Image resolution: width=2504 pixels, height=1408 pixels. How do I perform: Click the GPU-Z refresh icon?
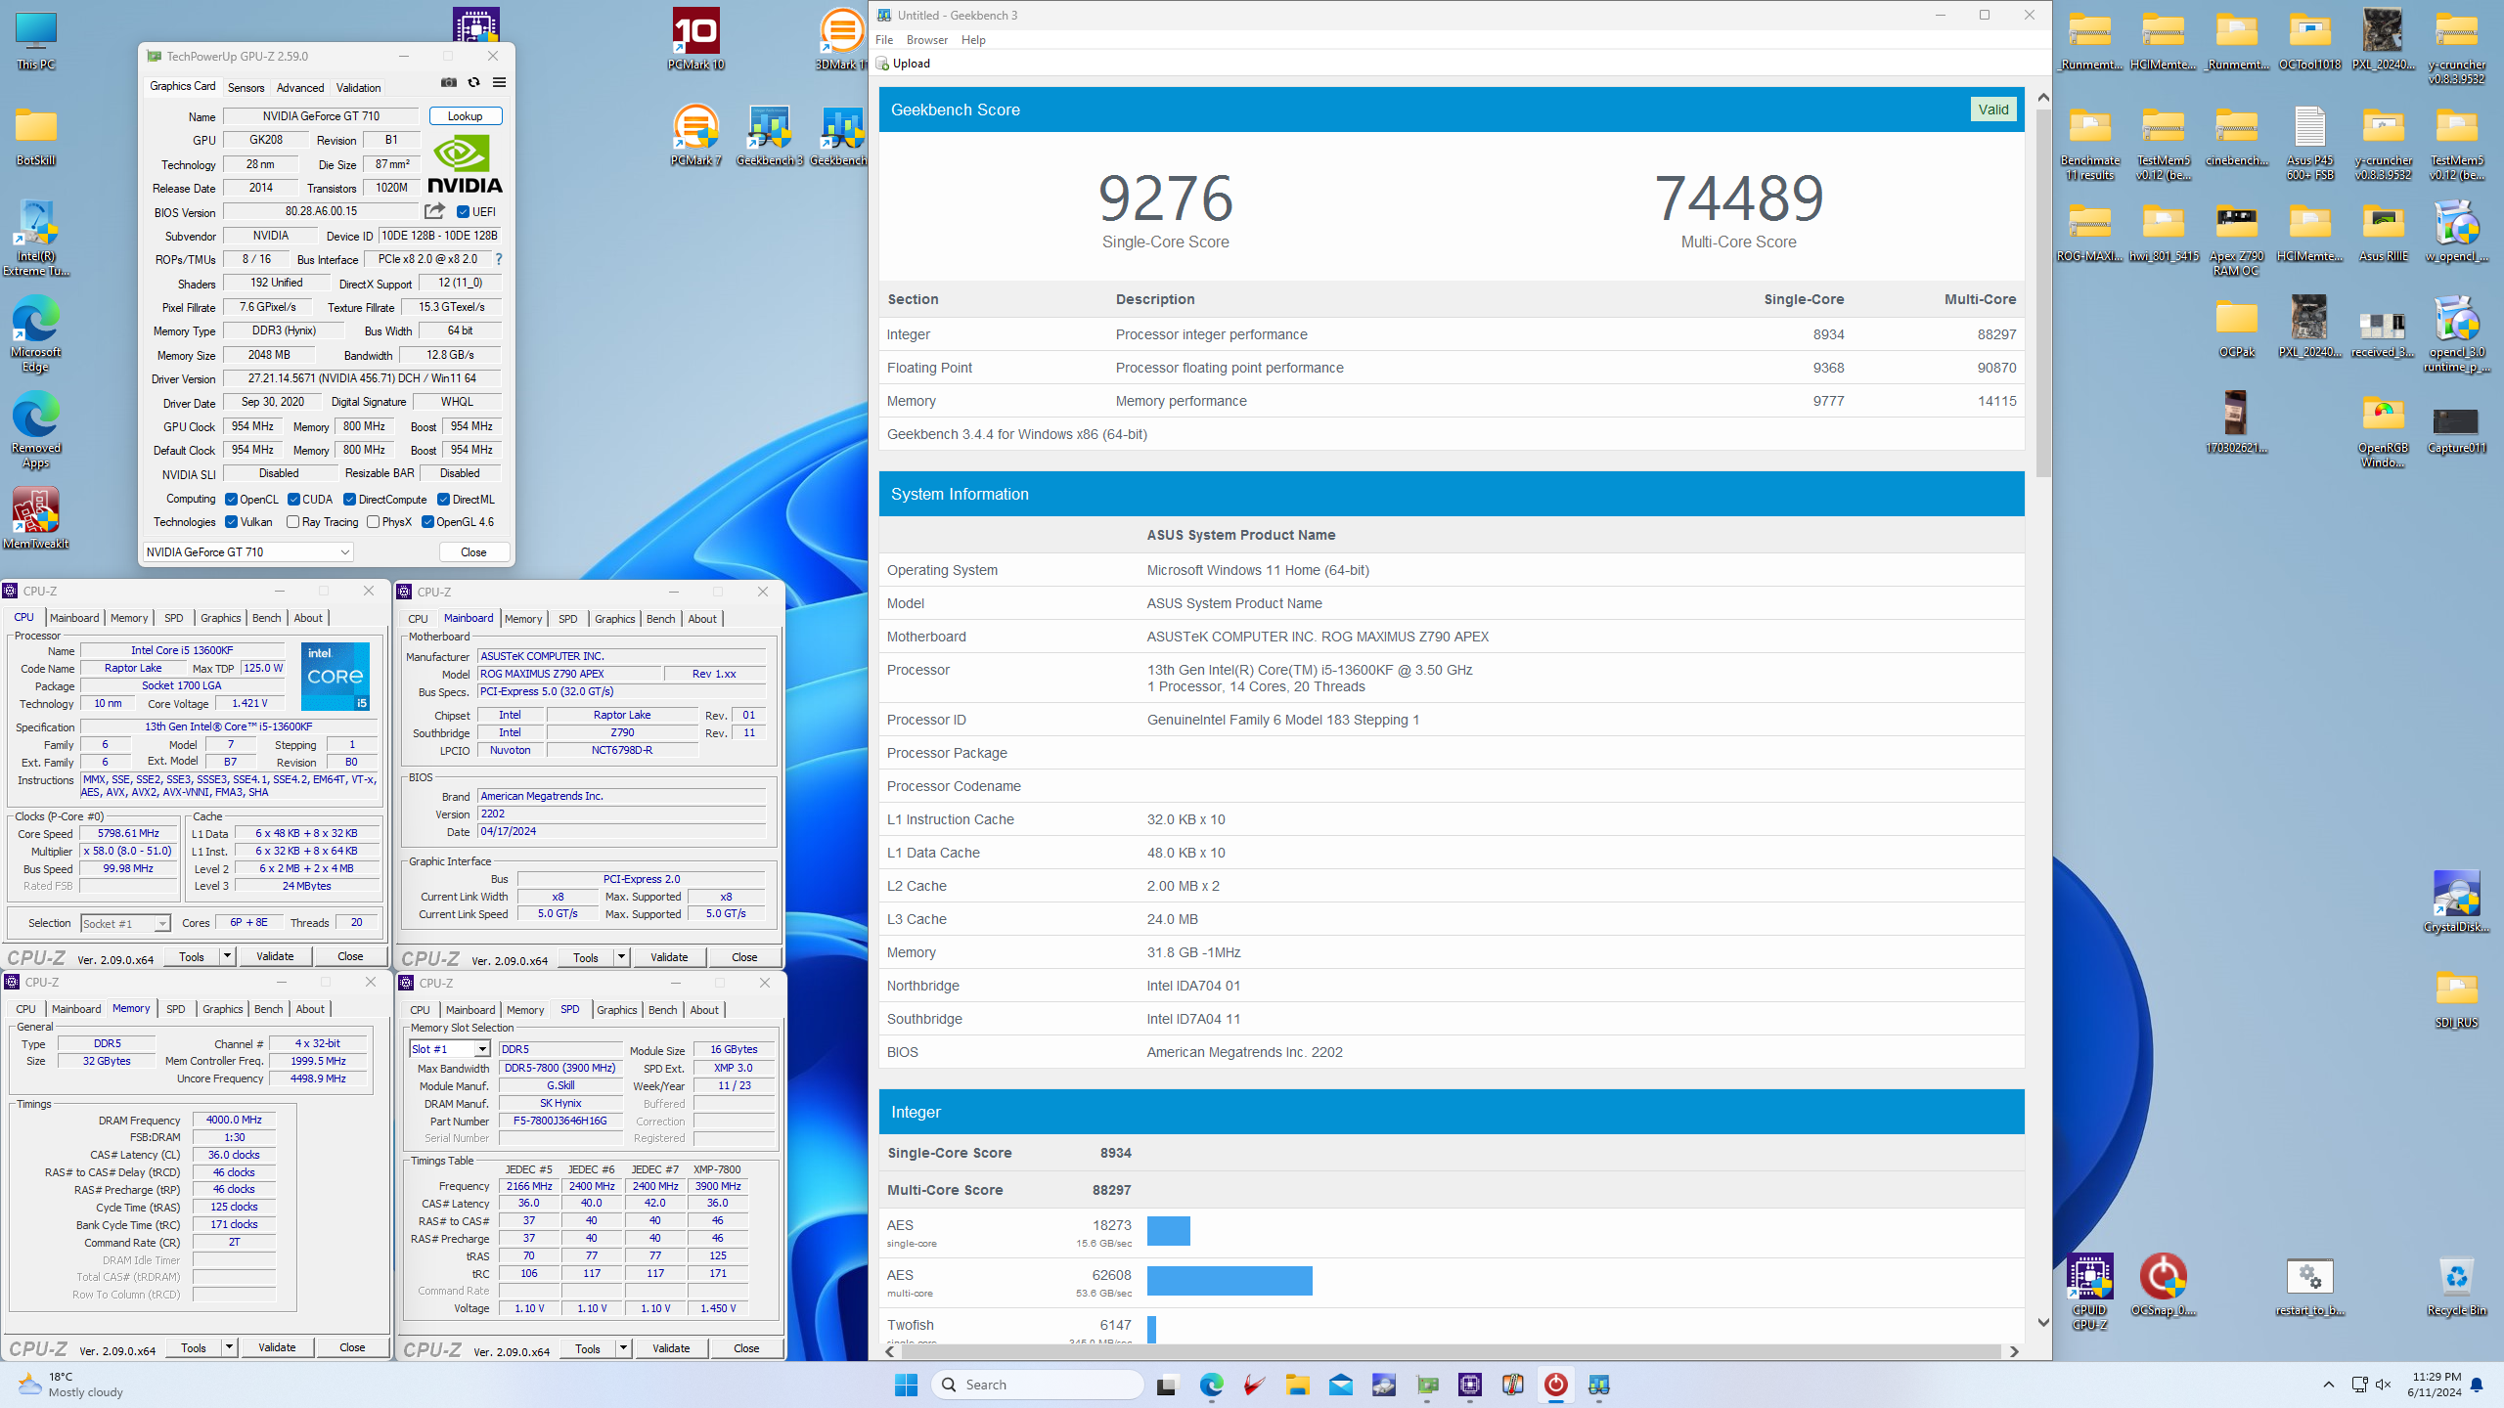click(x=474, y=83)
